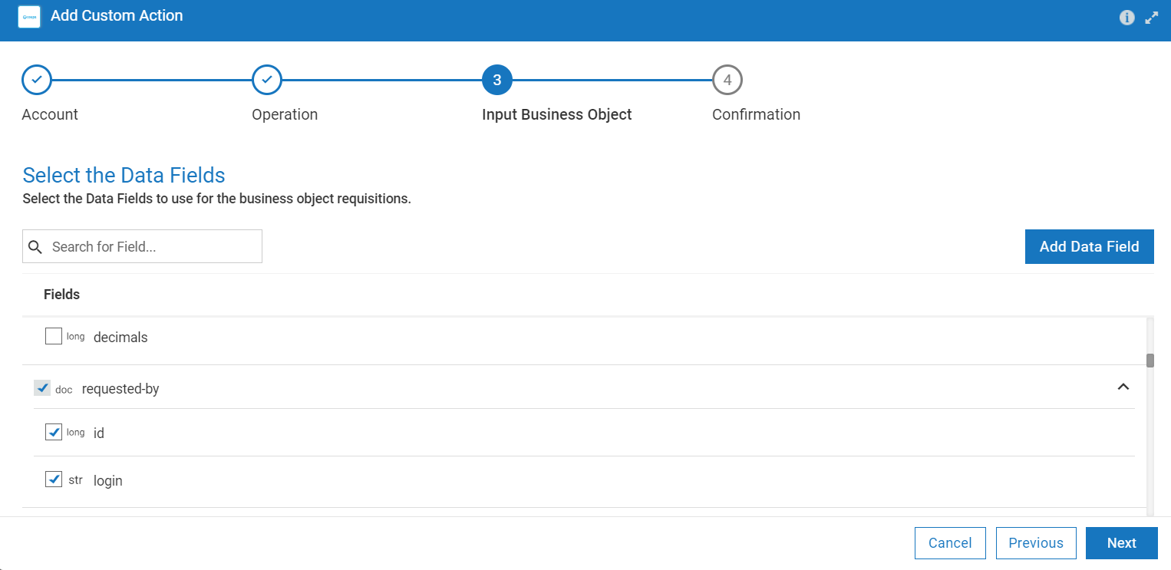The width and height of the screenshot is (1171, 570).
Task: Expand dialog with the fullscreen arrows icon
Action: [1152, 18]
